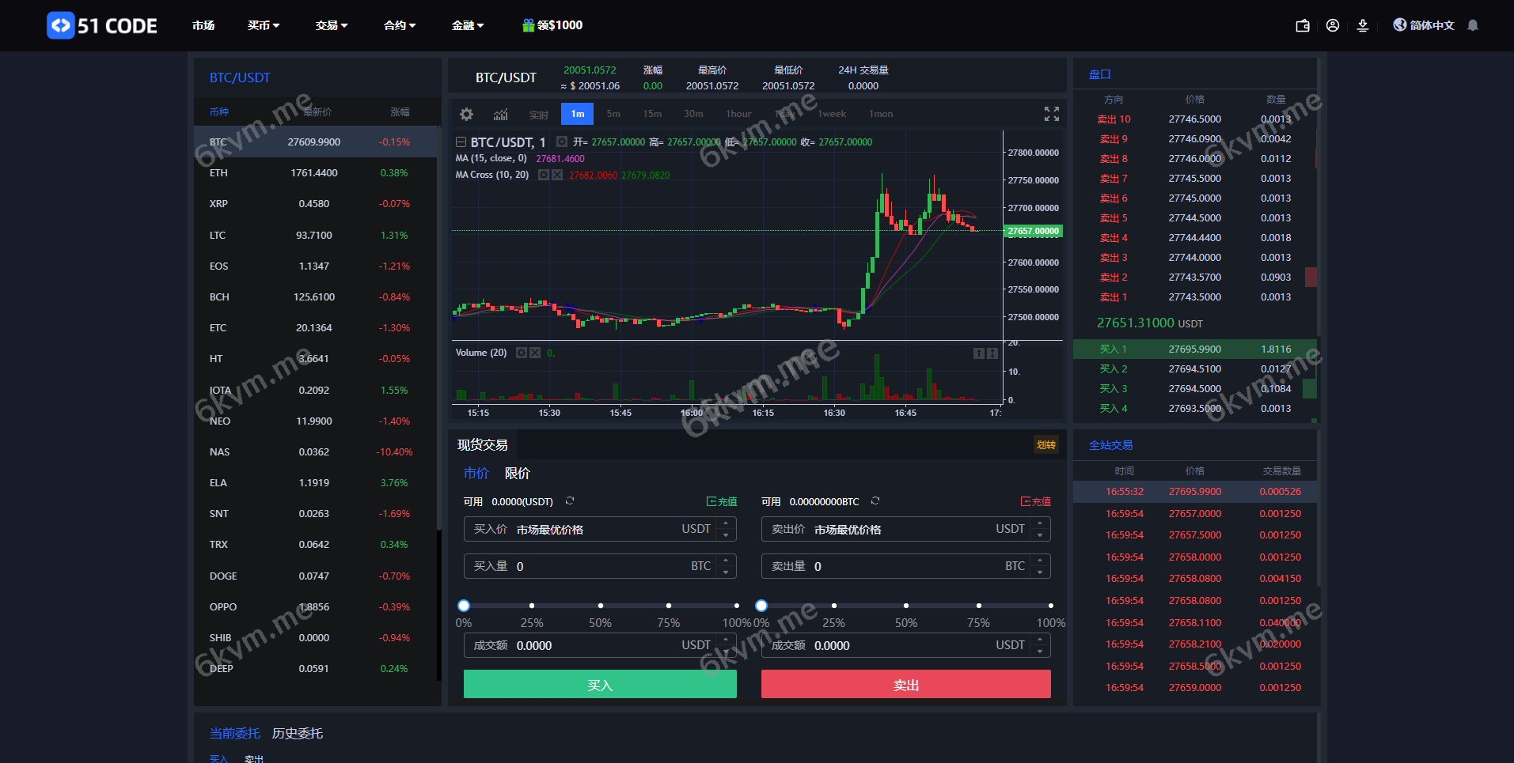
Task: Set the buy amount slider to 50%
Action: point(599,606)
